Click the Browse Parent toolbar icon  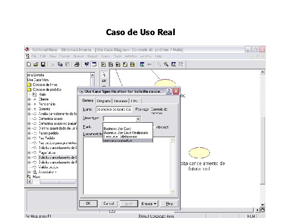(142, 64)
